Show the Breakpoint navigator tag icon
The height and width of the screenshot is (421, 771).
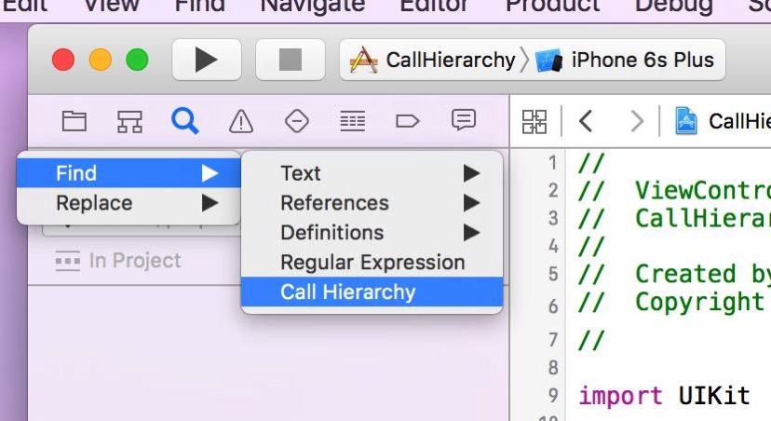(x=408, y=121)
